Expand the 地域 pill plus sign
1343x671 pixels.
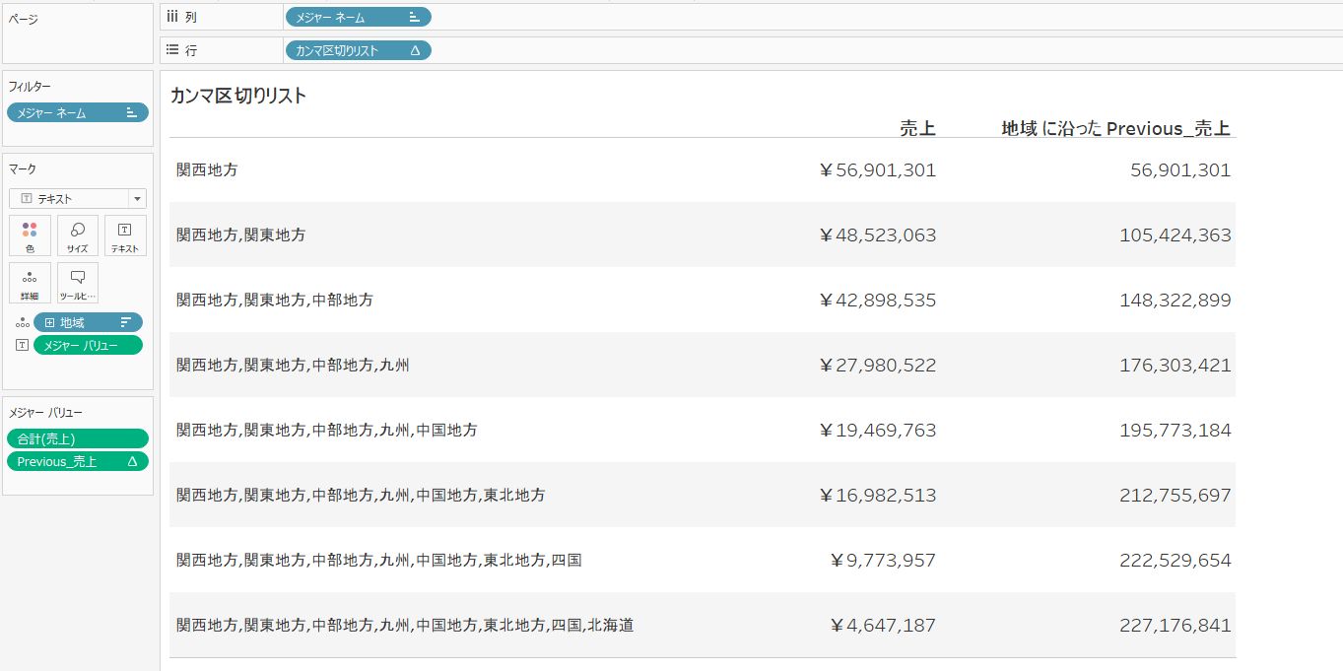(49, 323)
